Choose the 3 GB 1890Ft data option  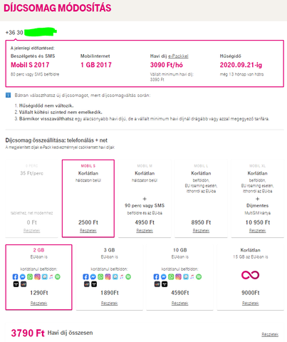pyautogui.click(x=109, y=277)
